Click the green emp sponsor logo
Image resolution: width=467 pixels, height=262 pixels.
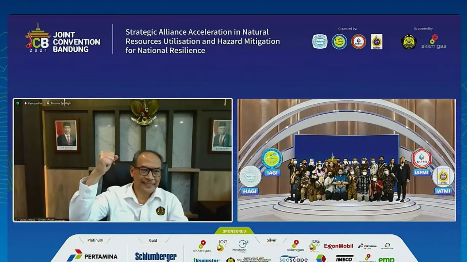[x=386, y=259]
